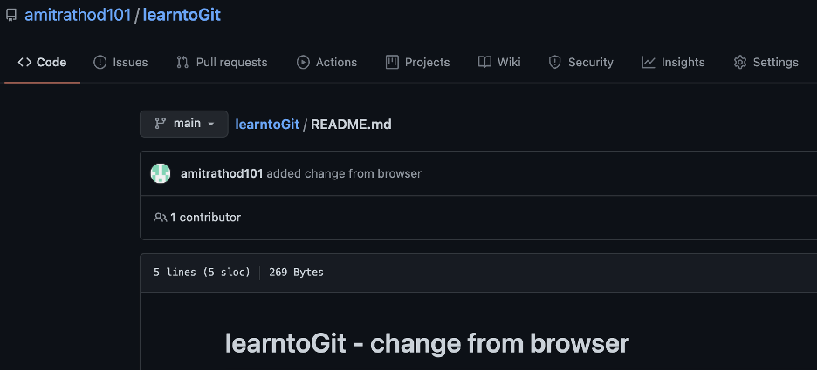Click the '1 contributor' text
This screenshot has width=817, height=371.
pyautogui.click(x=205, y=218)
